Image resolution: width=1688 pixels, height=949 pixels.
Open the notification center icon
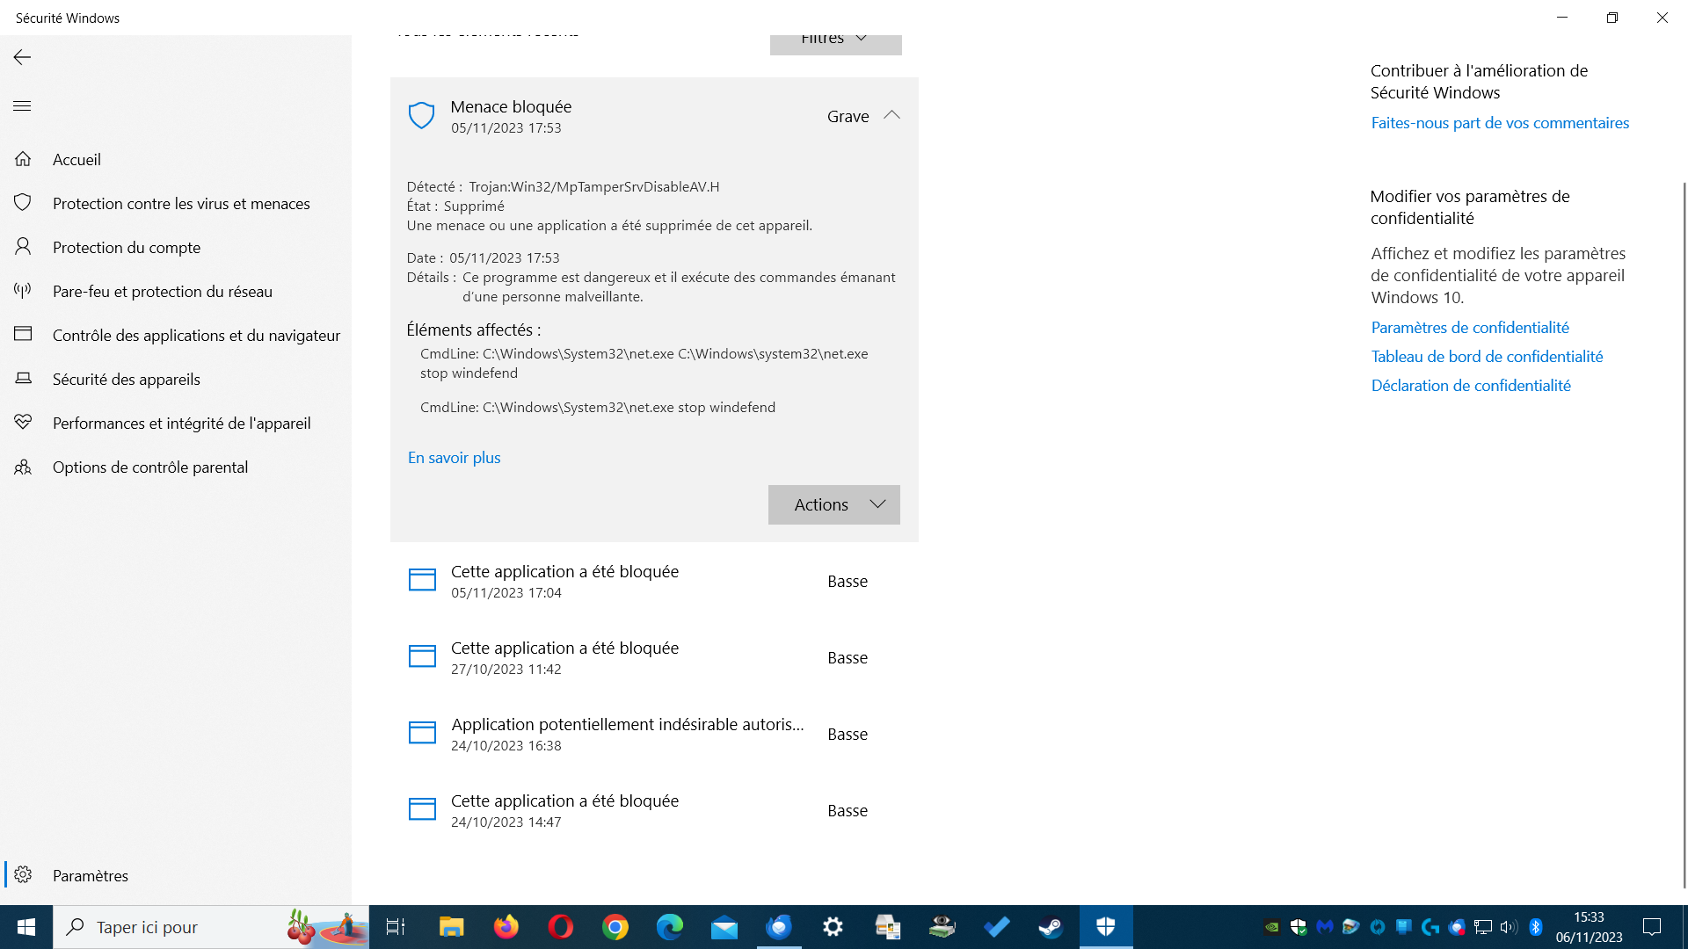(x=1652, y=927)
